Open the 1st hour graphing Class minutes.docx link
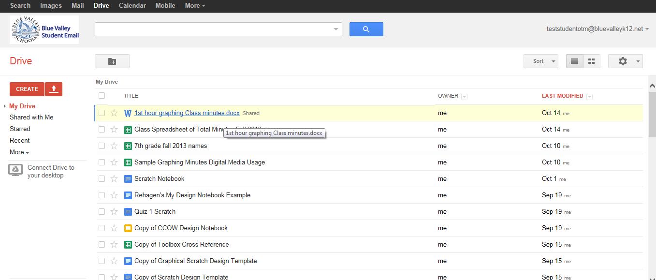 tap(187, 113)
